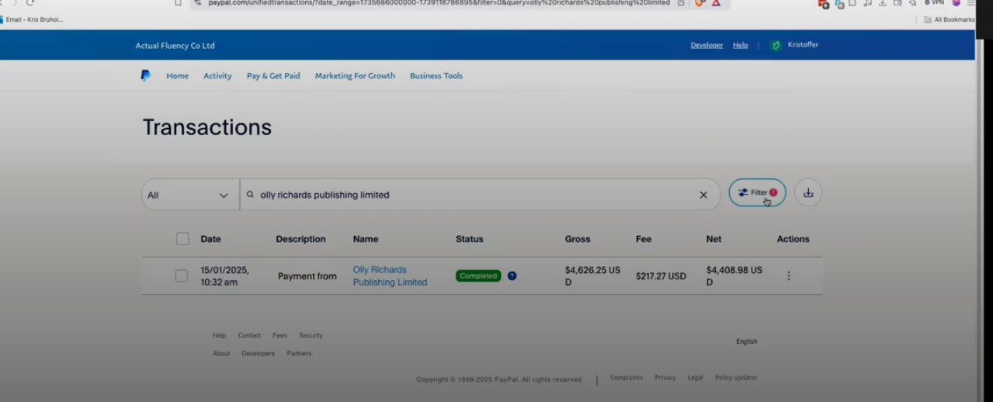Click the Filter button
The image size is (993, 402).
click(757, 192)
